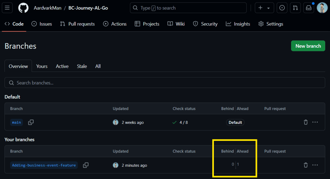Image resolution: width=330 pixels, height=179 pixels.
Task: Open pull requests icon in top bar
Action: tap(295, 8)
